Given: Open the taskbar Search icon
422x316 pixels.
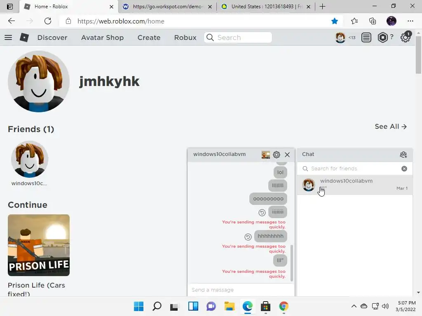Looking at the screenshot, I should (x=157, y=306).
